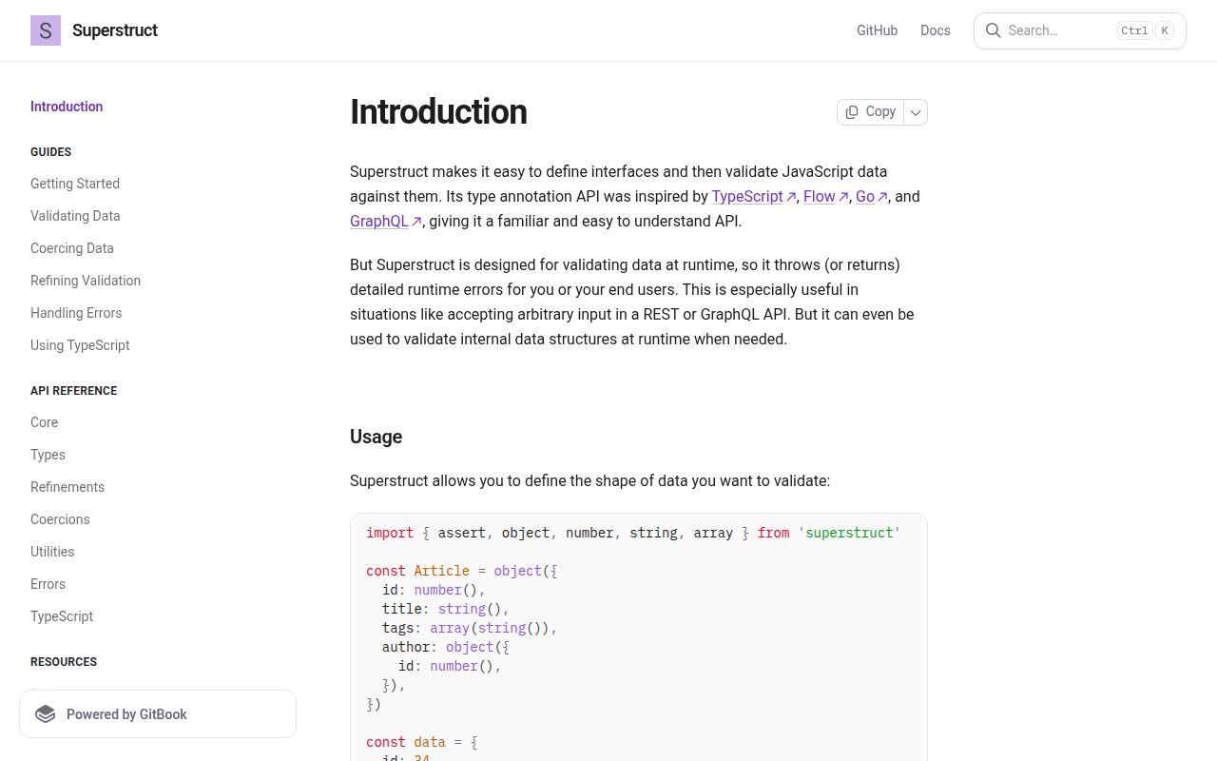This screenshot has width=1217, height=761.
Task: Focus the Search input field
Action: point(1080,30)
